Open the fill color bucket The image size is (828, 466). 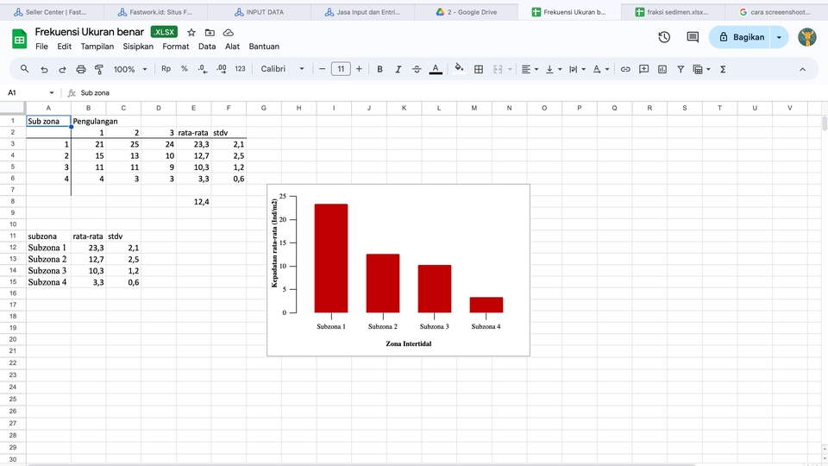click(459, 69)
